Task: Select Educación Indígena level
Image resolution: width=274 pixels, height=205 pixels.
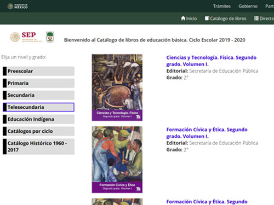Action: [x=38, y=119]
